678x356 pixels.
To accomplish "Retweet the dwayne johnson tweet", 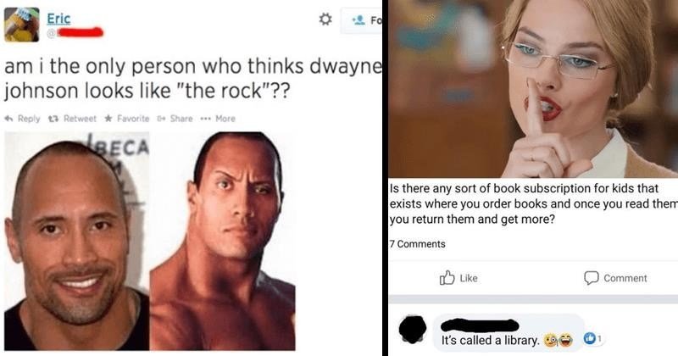I will (74, 119).
